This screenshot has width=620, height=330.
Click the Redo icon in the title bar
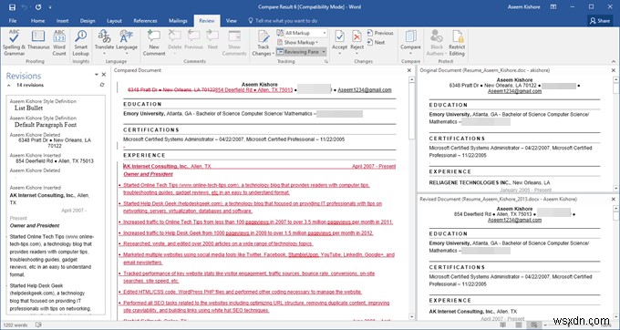point(38,7)
